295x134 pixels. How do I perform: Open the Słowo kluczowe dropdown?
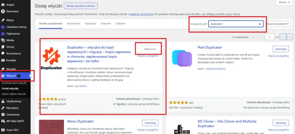click(278, 24)
